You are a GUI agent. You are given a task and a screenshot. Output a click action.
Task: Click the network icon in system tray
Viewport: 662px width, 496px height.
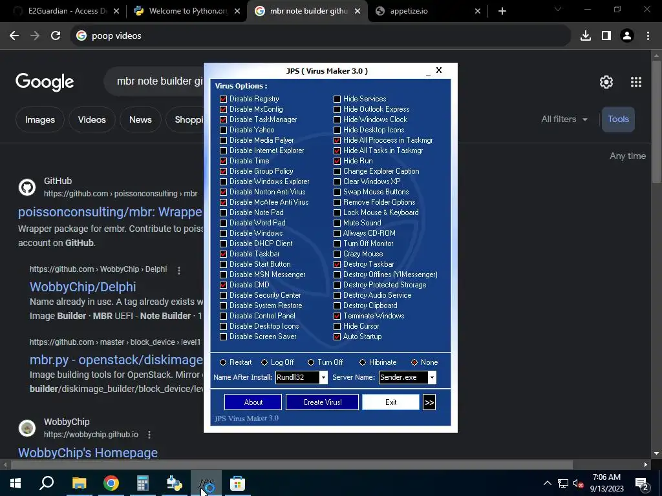[x=563, y=483]
